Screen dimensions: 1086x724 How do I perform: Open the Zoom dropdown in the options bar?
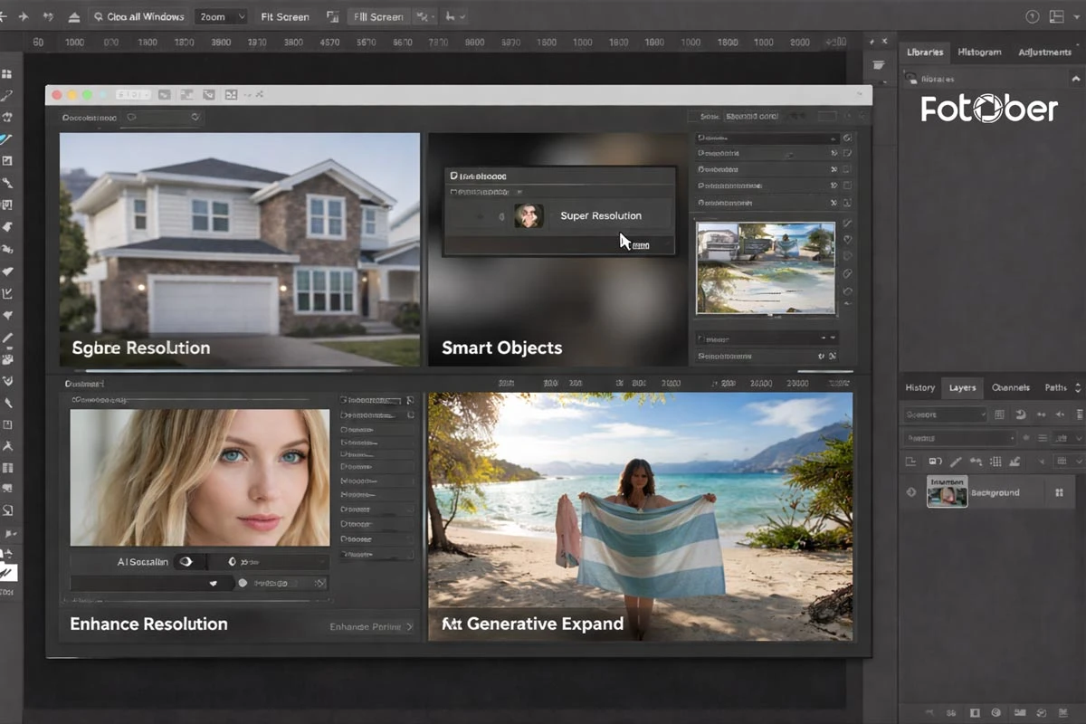[221, 16]
